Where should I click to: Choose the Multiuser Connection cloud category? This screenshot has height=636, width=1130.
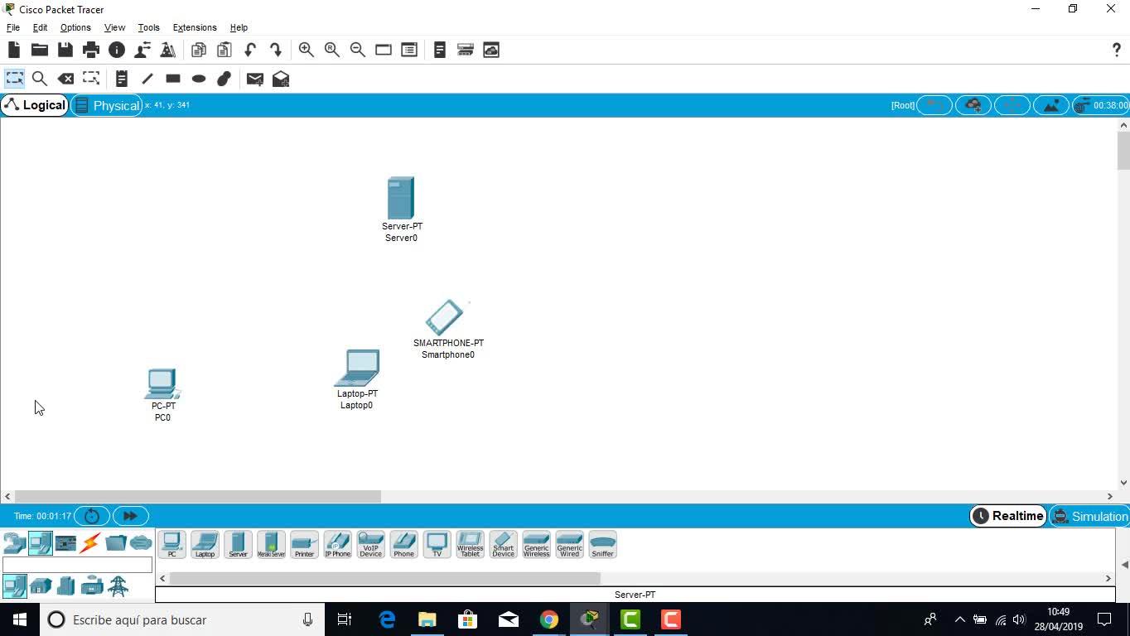[141, 543]
